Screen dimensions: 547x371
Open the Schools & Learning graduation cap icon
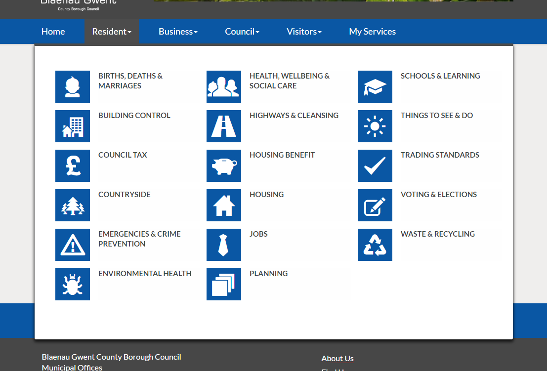(375, 86)
